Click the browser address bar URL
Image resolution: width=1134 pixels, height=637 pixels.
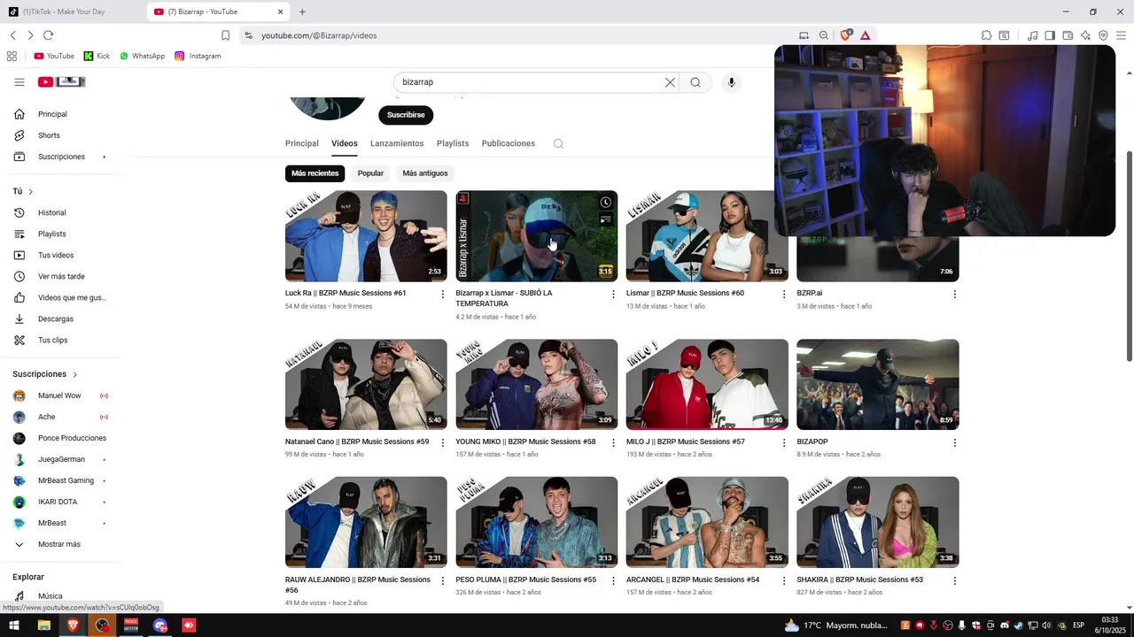(x=319, y=35)
